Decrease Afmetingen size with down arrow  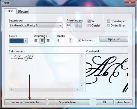click(76, 26)
